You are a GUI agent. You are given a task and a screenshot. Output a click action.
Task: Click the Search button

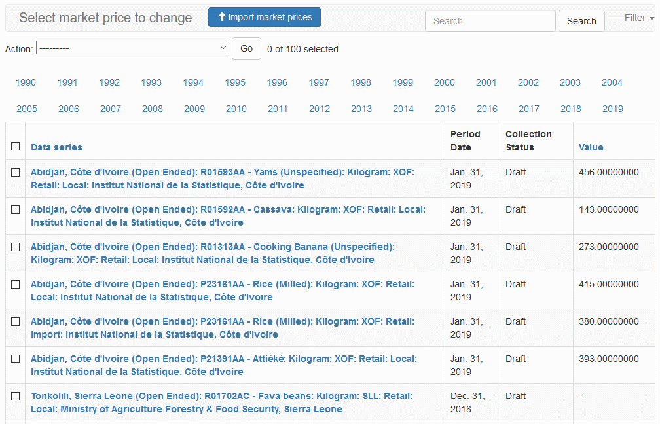point(581,21)
